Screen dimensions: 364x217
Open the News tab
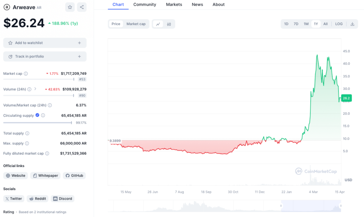[197, 5]
